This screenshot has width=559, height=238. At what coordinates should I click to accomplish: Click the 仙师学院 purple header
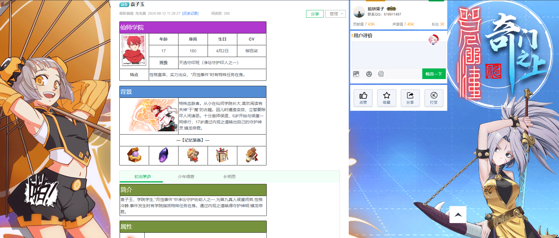coord(193,27)
